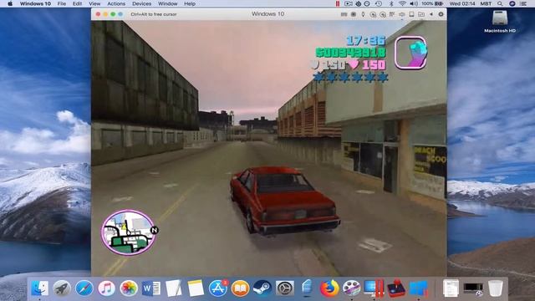Open the MBT user menu
This screenshot has width=535, height=301.
[486, 3]
